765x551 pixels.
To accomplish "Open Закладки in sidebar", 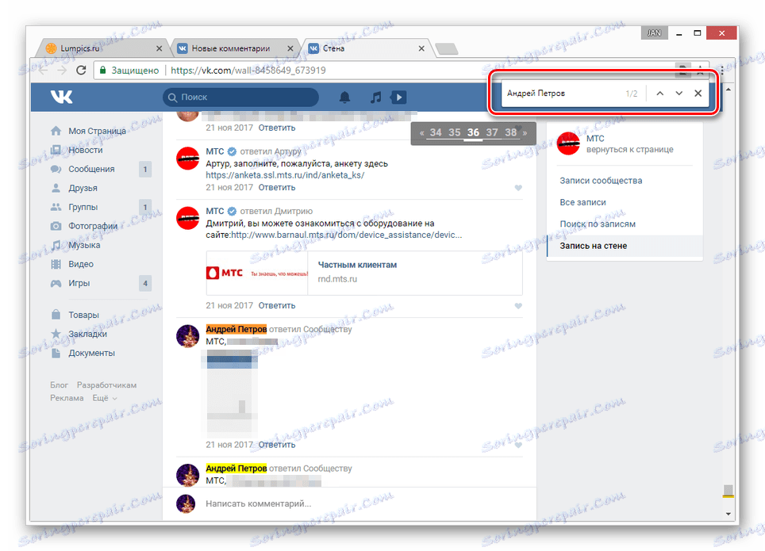I will (x=87, y=334).
